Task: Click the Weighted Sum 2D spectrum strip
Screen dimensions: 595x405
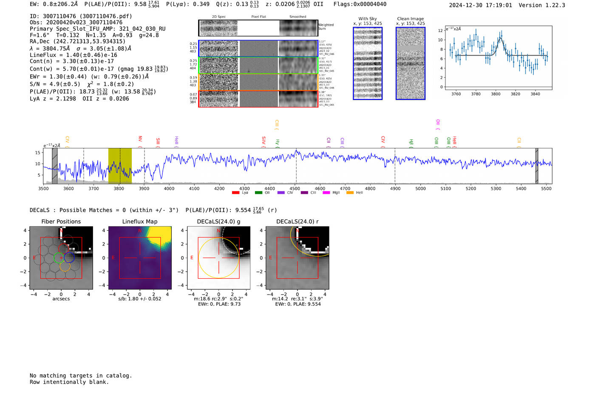Action: coord(258,28)
